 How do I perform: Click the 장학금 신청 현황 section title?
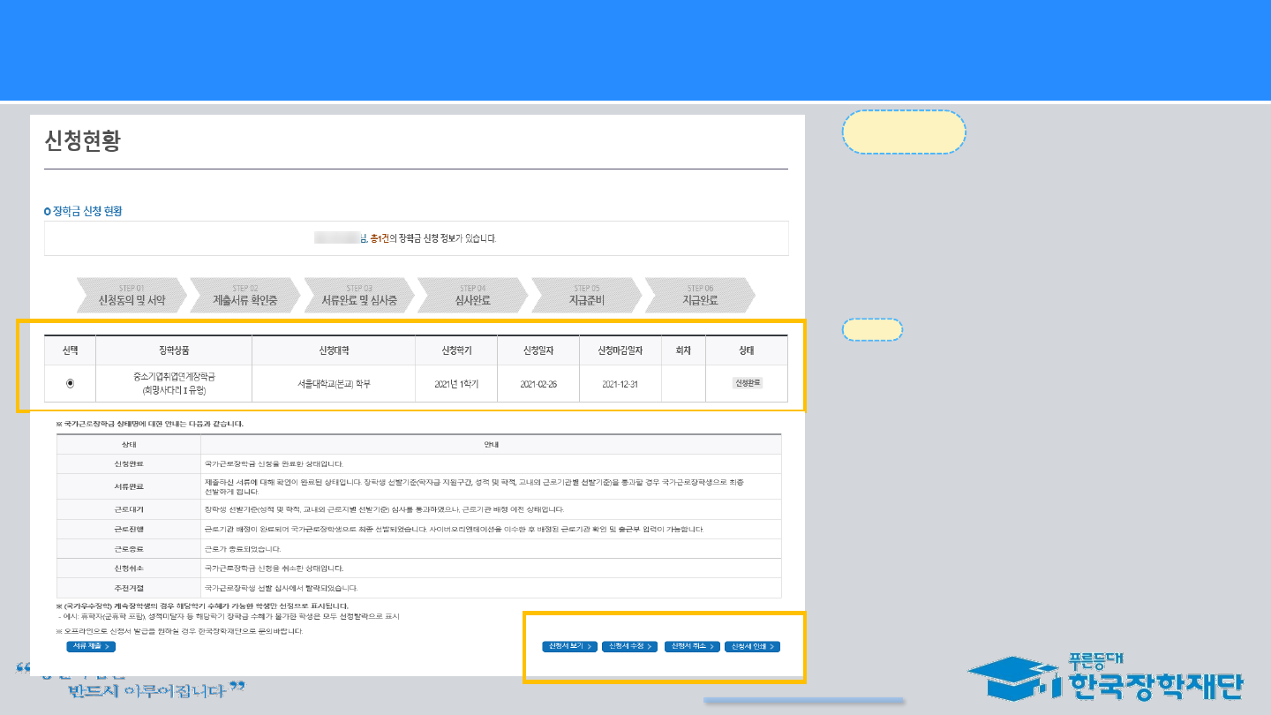84,212
